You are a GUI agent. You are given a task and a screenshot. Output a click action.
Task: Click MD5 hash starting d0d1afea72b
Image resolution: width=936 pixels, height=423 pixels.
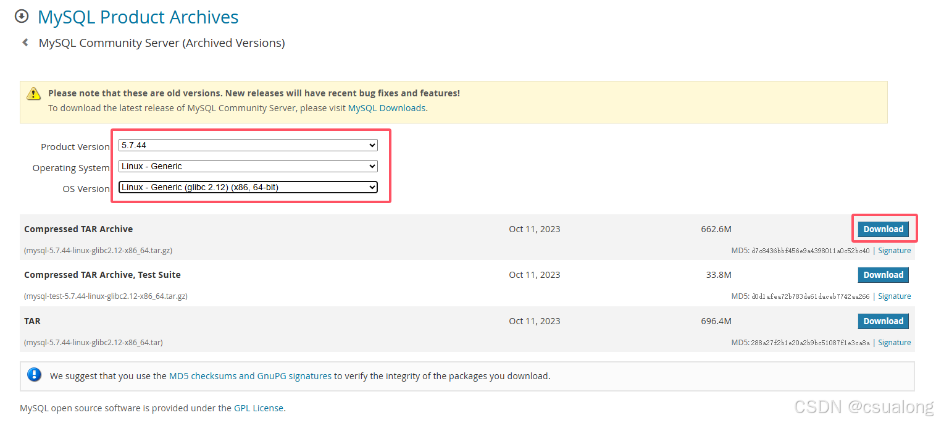(810, 296)
